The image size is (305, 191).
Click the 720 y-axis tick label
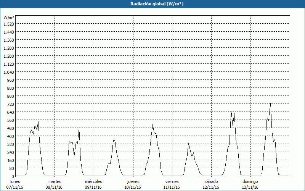[x=10, y=104]
